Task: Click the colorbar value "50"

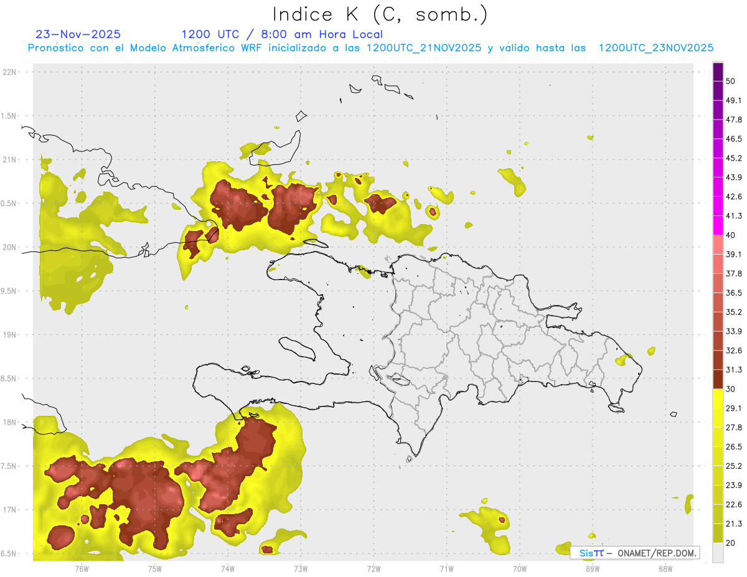Action: (x=731, y=81)
